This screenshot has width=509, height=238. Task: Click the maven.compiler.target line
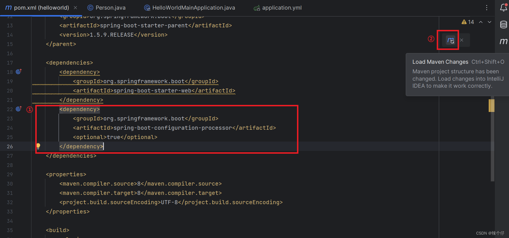click(x=141, y=193)
